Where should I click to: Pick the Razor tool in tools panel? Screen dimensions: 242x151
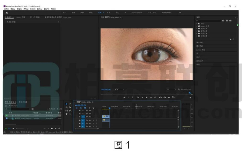click(70, 107)
